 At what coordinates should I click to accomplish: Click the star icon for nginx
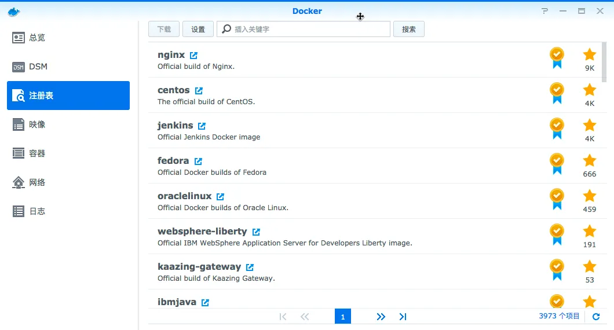click(x=589, y=54)
